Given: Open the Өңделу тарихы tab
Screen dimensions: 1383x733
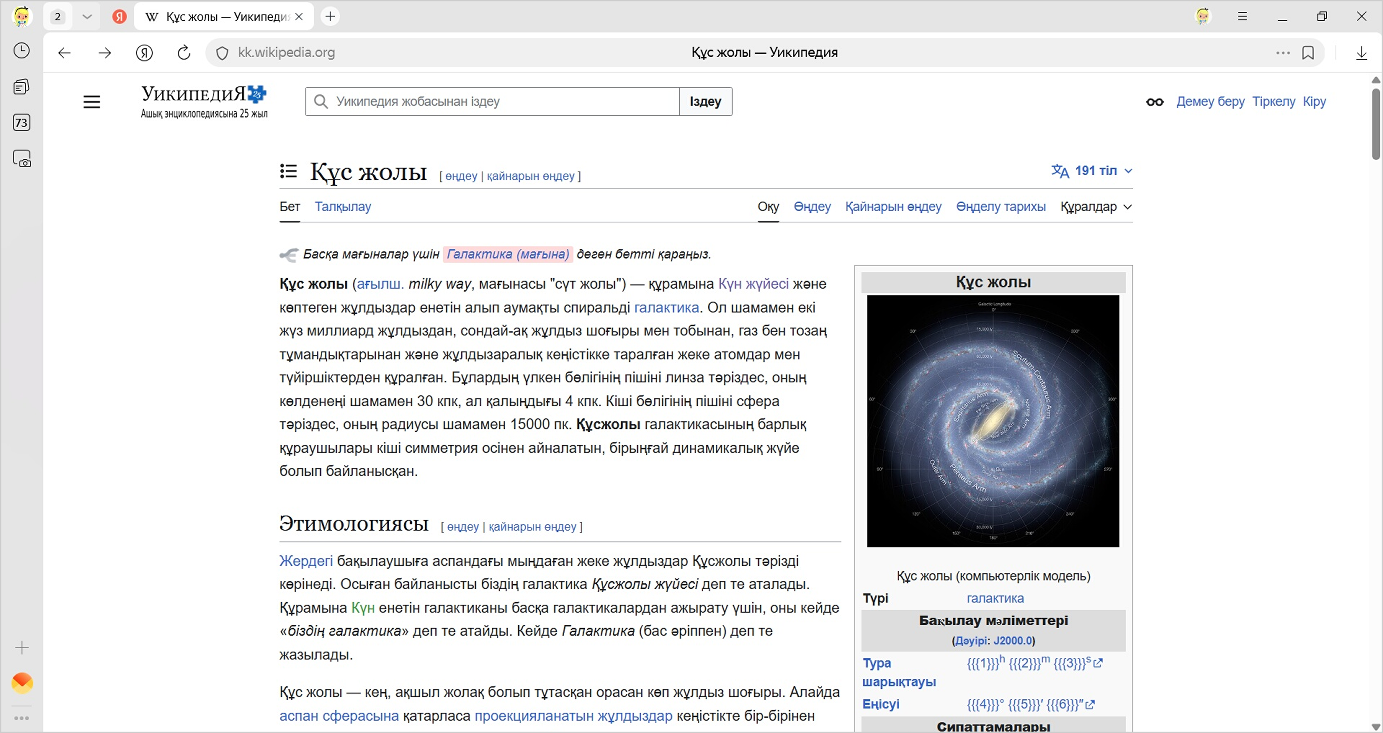Looking at the screenshot, I should (x=1000, y=207).
